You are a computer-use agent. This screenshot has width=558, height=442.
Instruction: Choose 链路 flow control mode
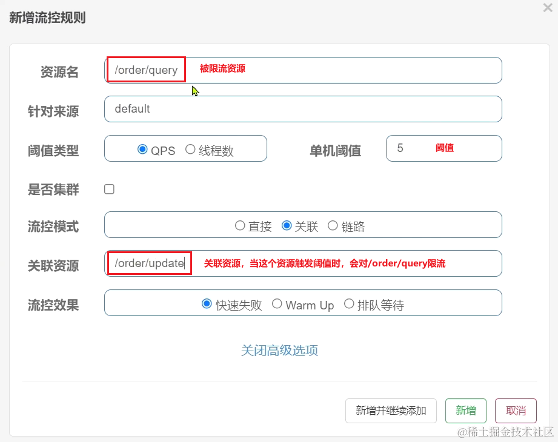pos(333,225)
